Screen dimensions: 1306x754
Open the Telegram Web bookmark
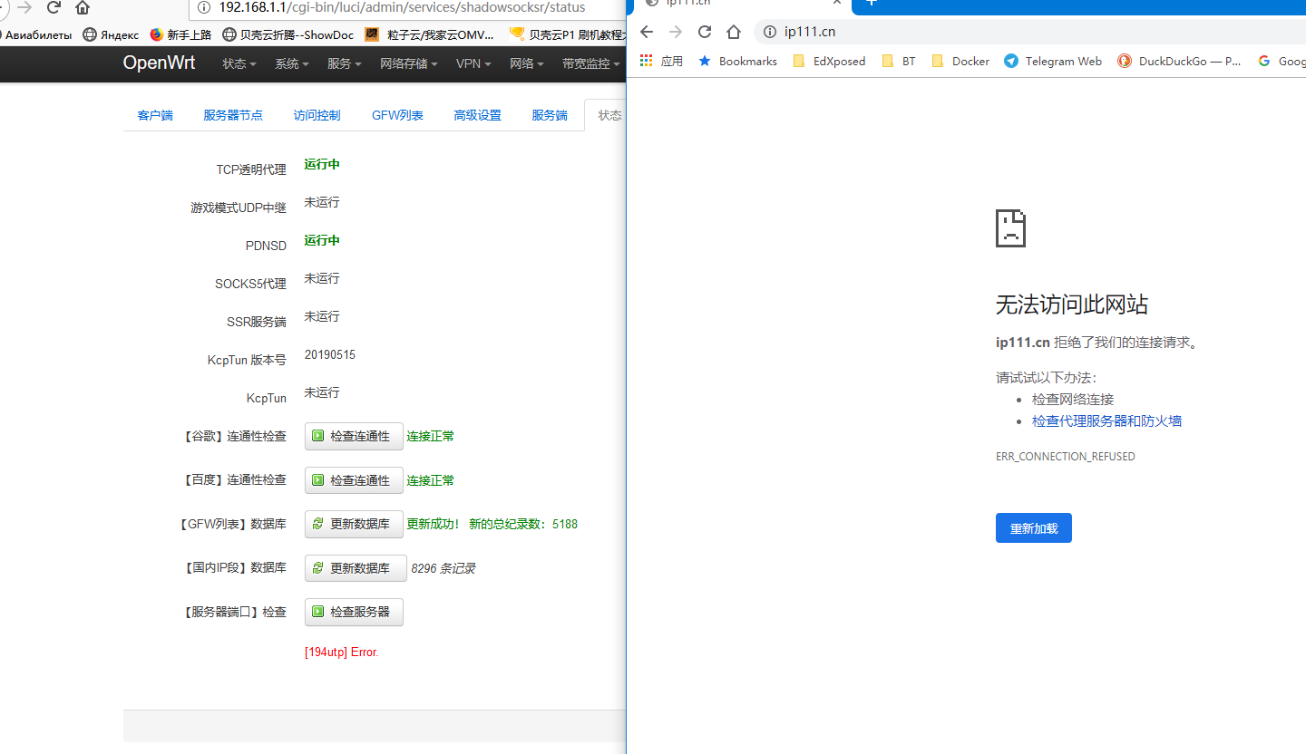(1053, 61)
